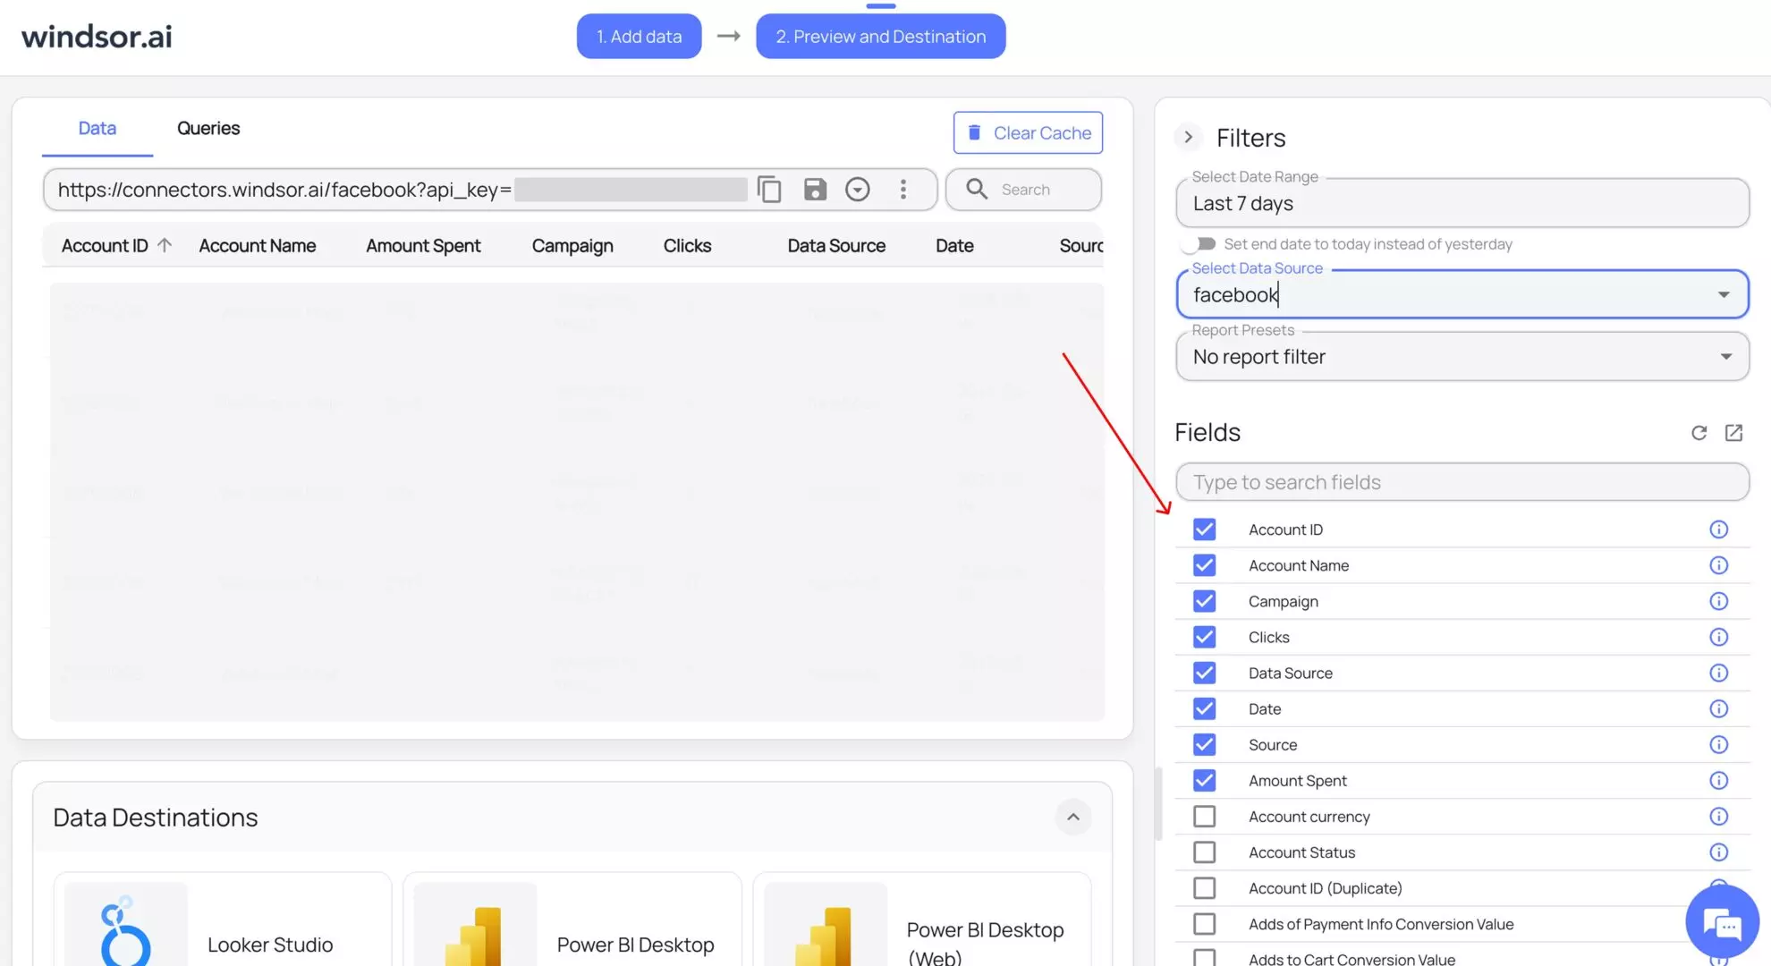Check Adds of Payment Info Conversion Value
This screenshot has width=1771, height=966.
click(x=1204, y=924)
